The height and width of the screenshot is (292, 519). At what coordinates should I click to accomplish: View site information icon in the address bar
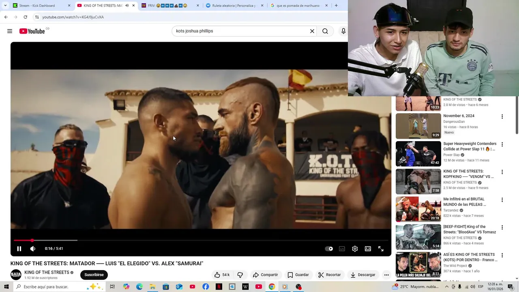(37, 17)
